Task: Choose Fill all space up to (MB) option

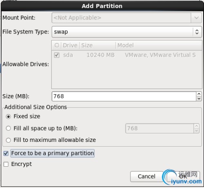Action: coord(8,128)
